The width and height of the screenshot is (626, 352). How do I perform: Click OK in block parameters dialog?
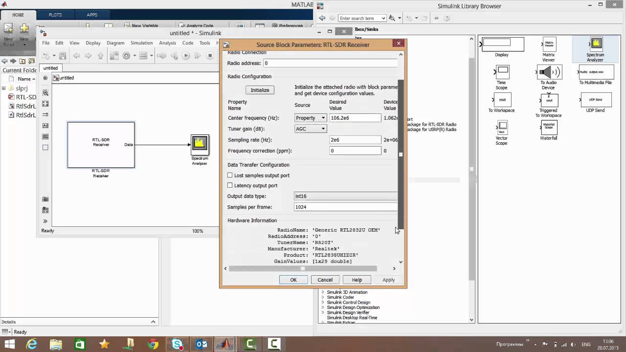(293, 280)
